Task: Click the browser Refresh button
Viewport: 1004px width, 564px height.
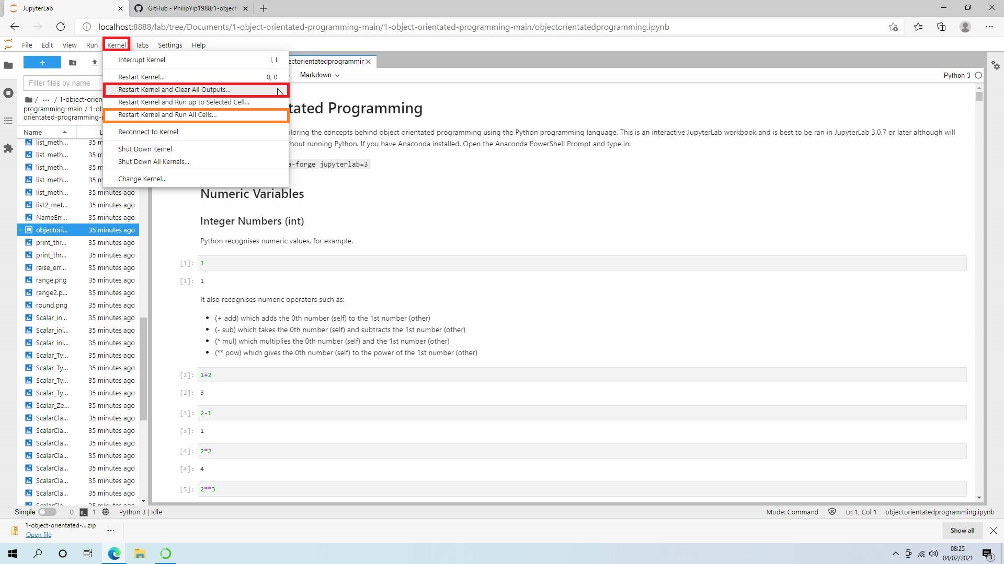Action: (61, 27)
